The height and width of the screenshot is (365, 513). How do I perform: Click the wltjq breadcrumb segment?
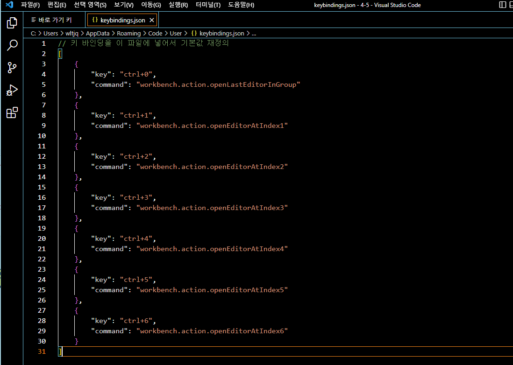[x=72, y=33]
